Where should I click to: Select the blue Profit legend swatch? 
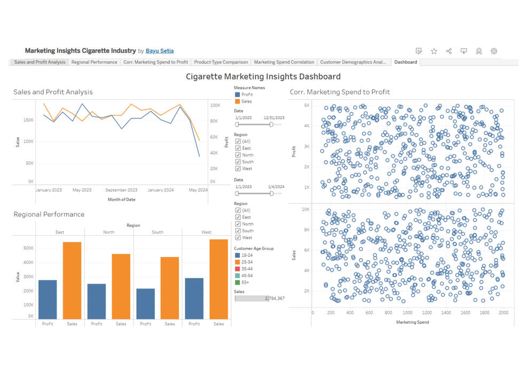pos(237,95)
